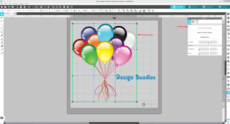Click Release Warp button
The image size is (230, 124).
click(205, 37)
